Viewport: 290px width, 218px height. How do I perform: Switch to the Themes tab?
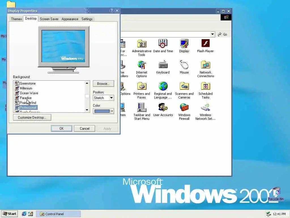pos(16,19)
